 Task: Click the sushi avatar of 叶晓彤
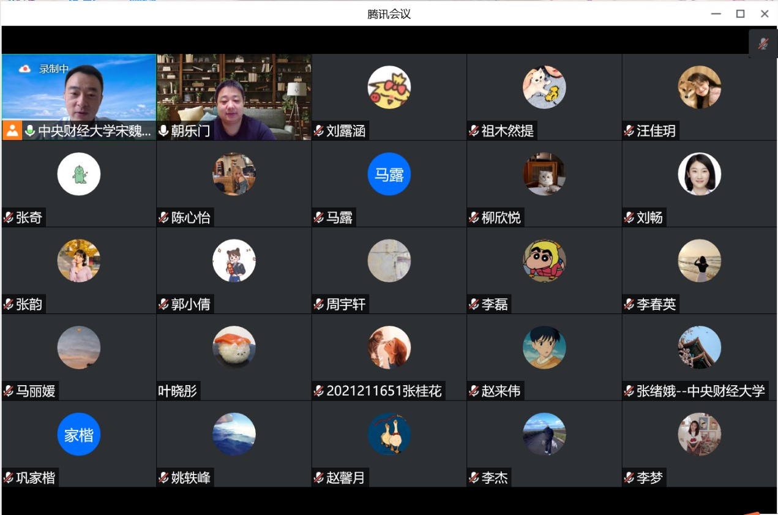click(x=234, y=348)
